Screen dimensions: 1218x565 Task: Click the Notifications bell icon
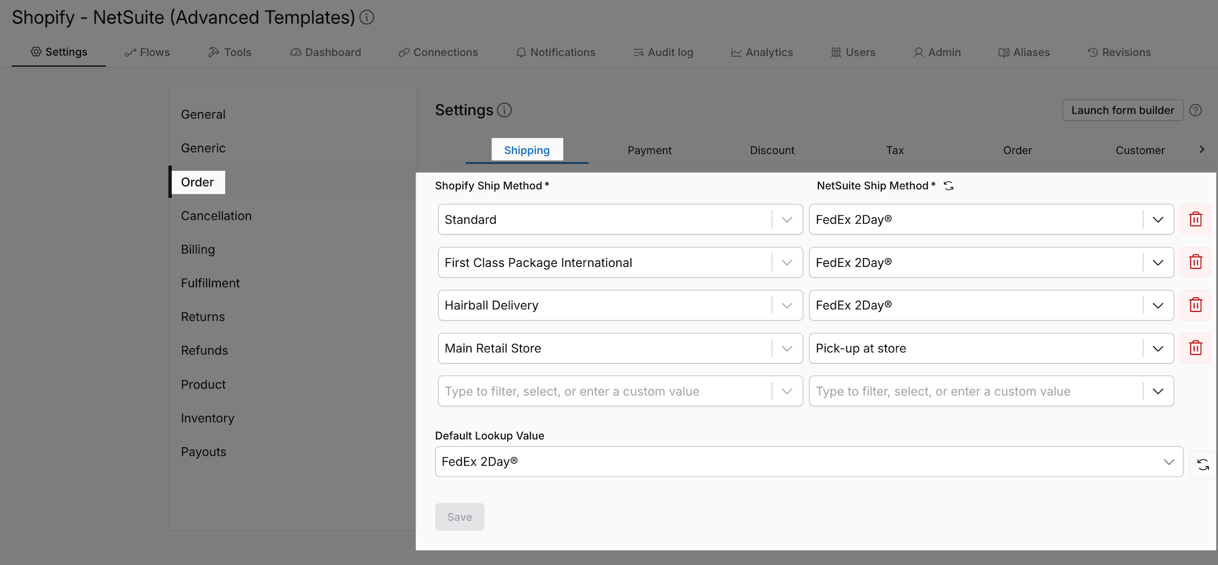tap(521, 53)
